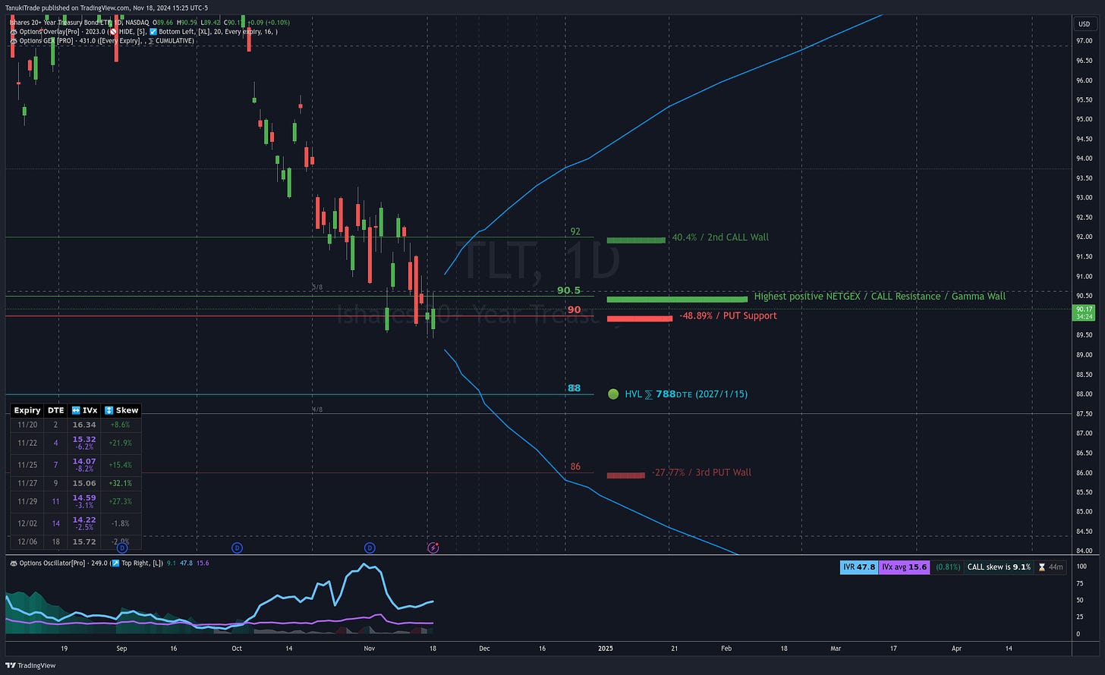Click the long green Gamma Wall bar at 90.5
This screenshot has width=1105, height=675.
(677, 300)
